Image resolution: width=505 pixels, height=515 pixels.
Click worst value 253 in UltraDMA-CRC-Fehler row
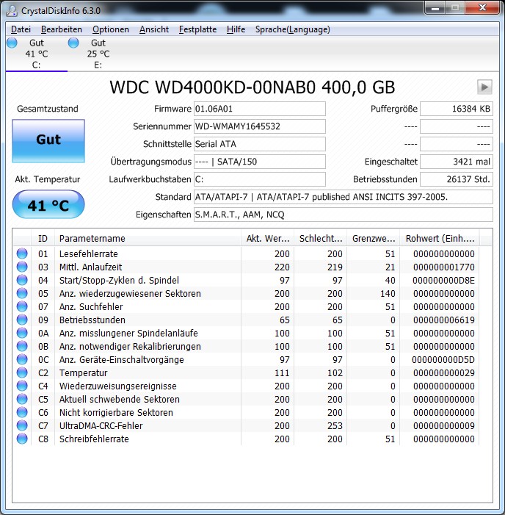(335, 425)
